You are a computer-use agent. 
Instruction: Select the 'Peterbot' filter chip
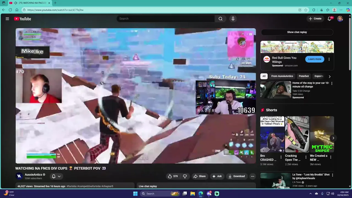pyautogui.click(x=304, y=76)
